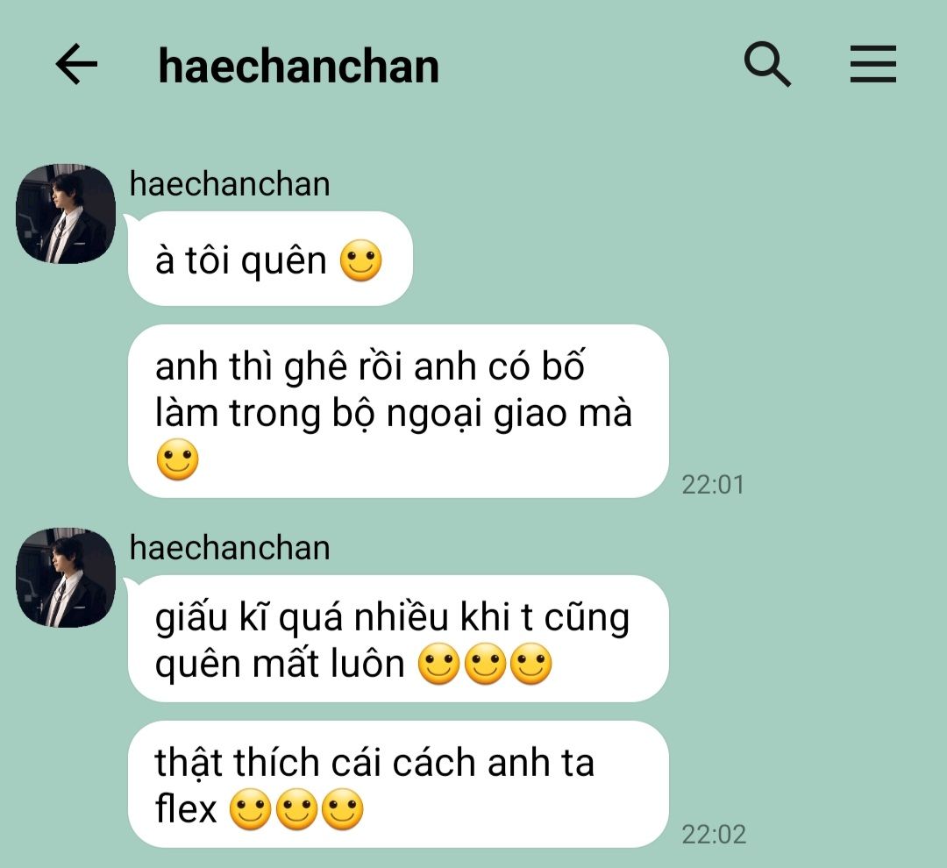Tap the back arrow icon

pos(76,64)
